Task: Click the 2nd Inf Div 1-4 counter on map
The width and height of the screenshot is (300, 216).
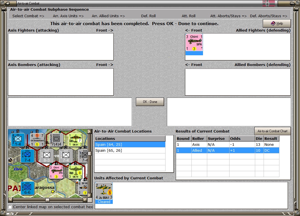Action: click(18, 140)
